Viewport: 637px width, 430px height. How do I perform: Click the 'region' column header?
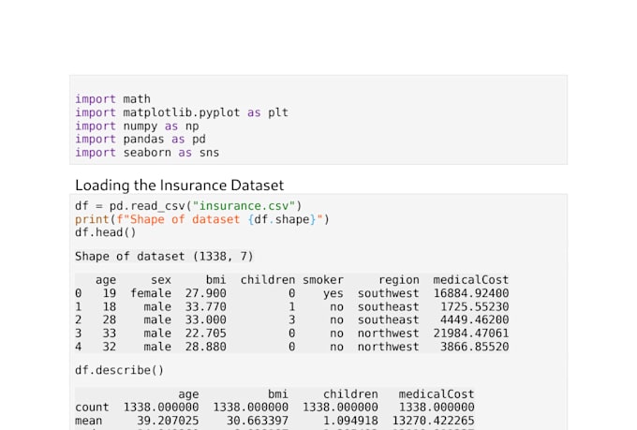pyautogui.click(x=399, y=280)
